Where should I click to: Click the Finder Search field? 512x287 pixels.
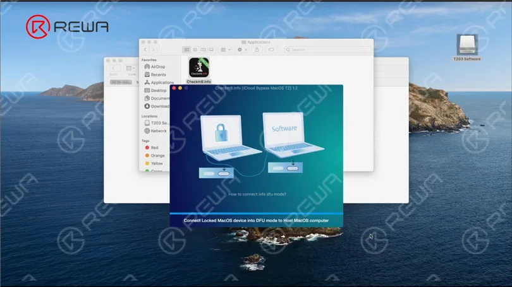pos(327,50)
